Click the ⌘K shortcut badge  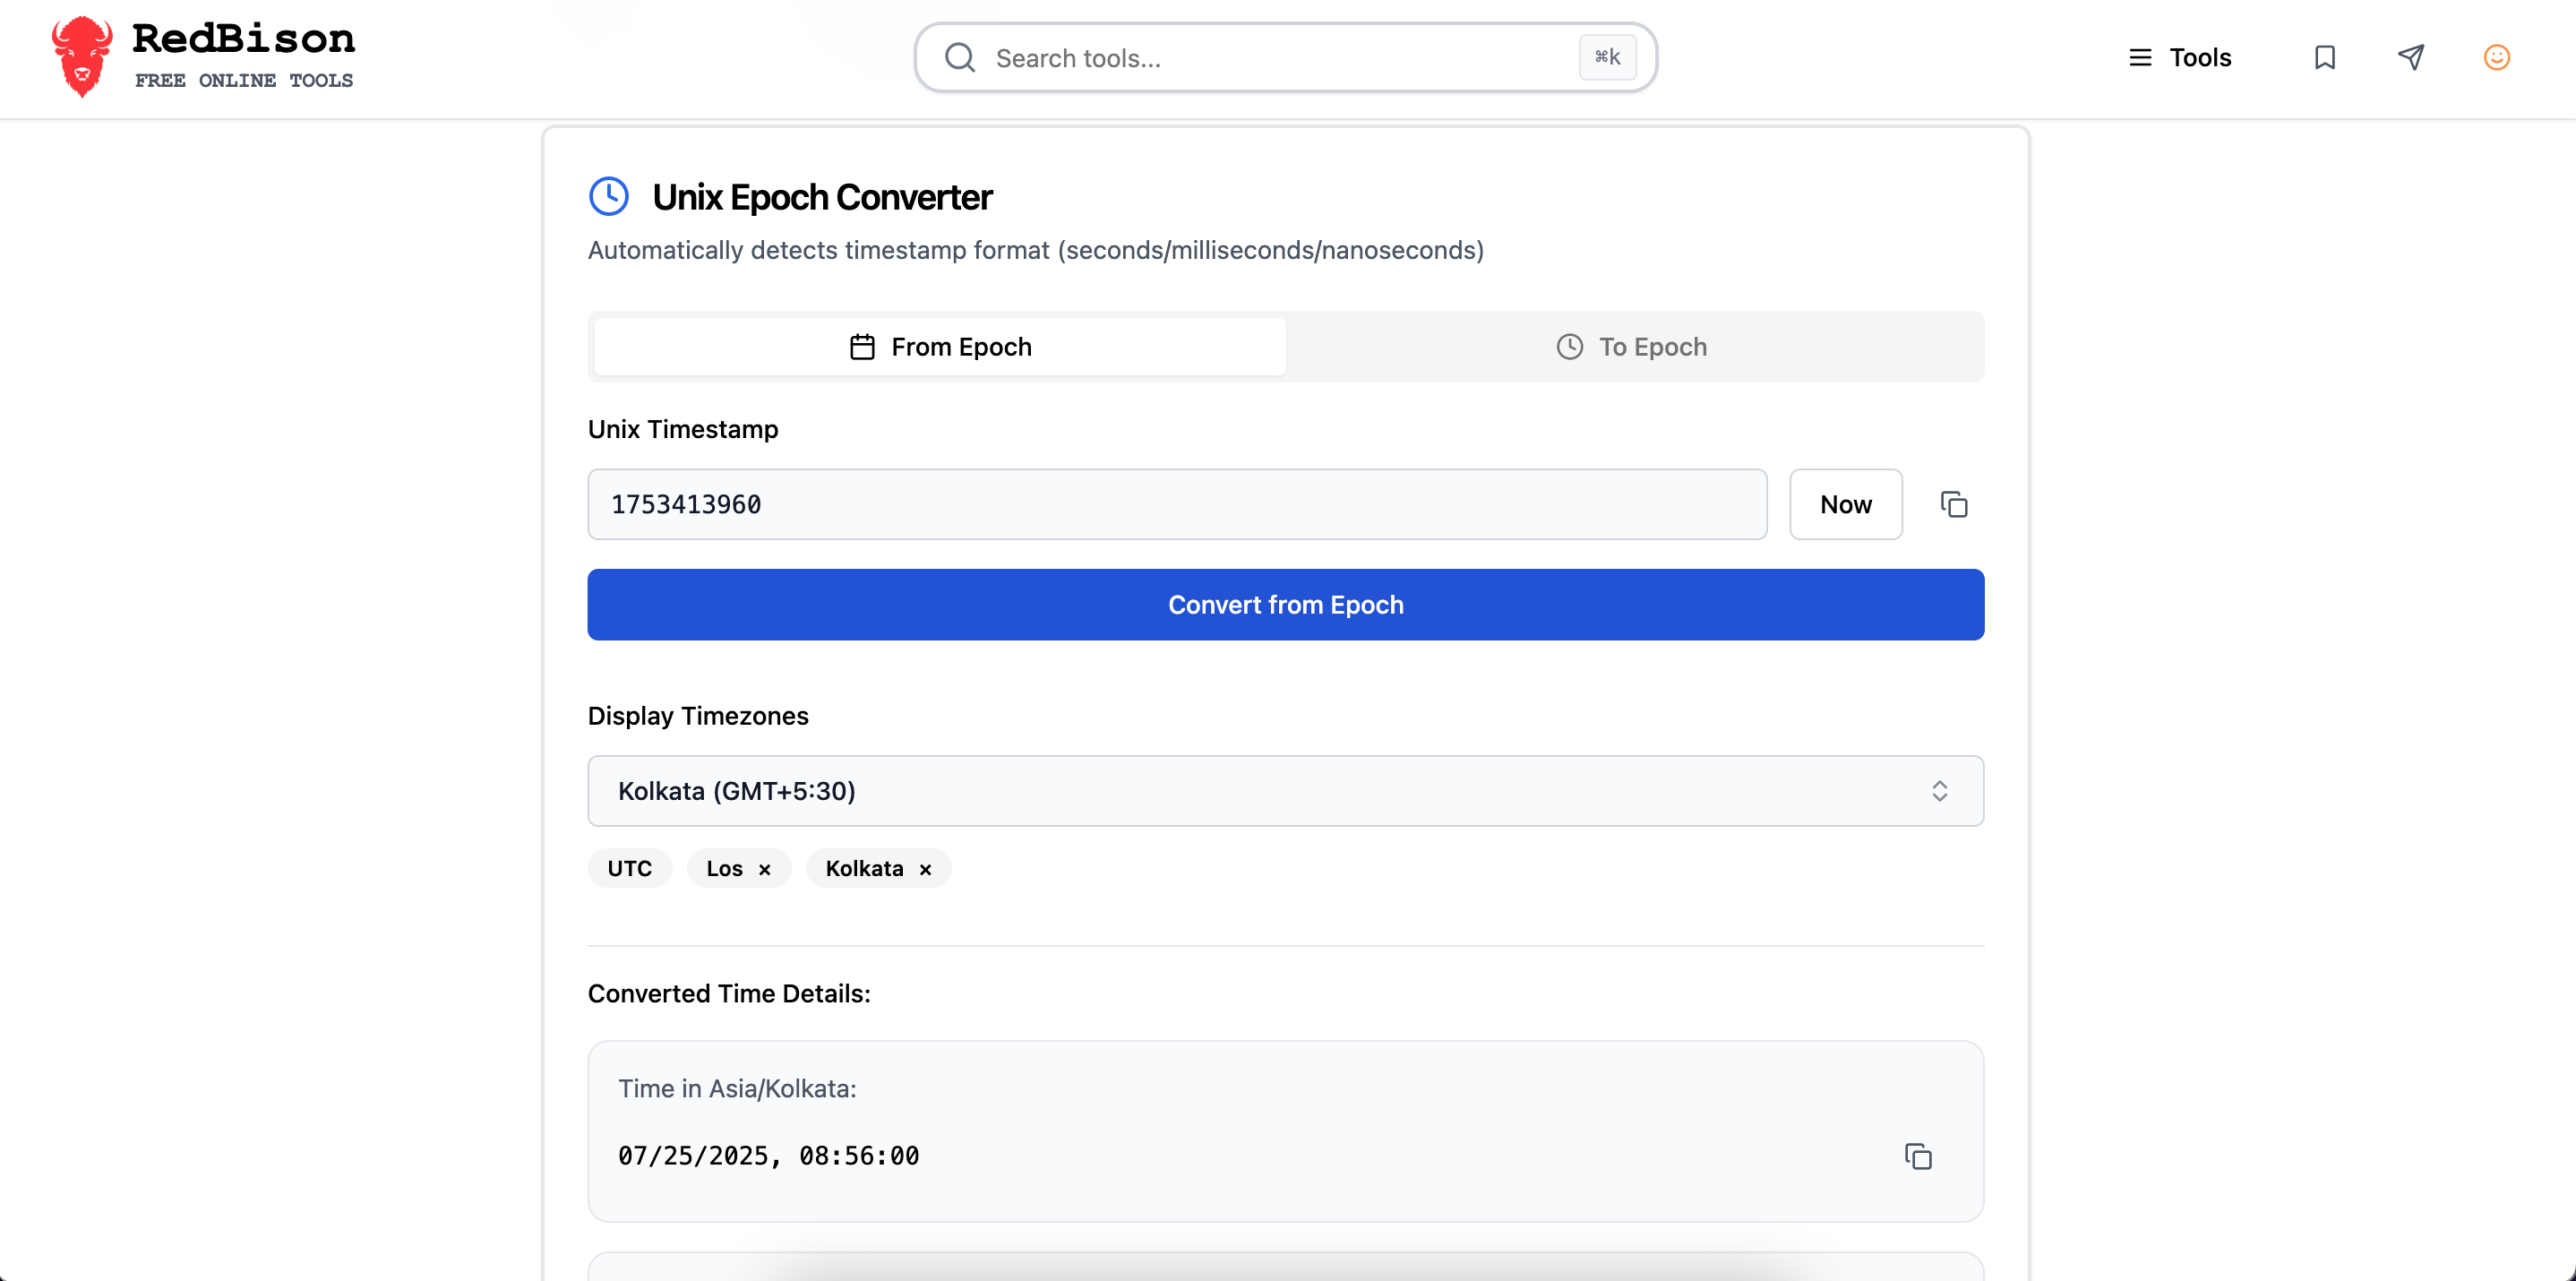click(1607, 58)
